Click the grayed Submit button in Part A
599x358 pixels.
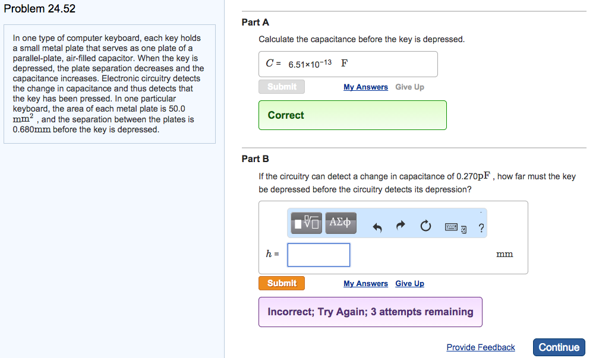[x=282, y=87]
